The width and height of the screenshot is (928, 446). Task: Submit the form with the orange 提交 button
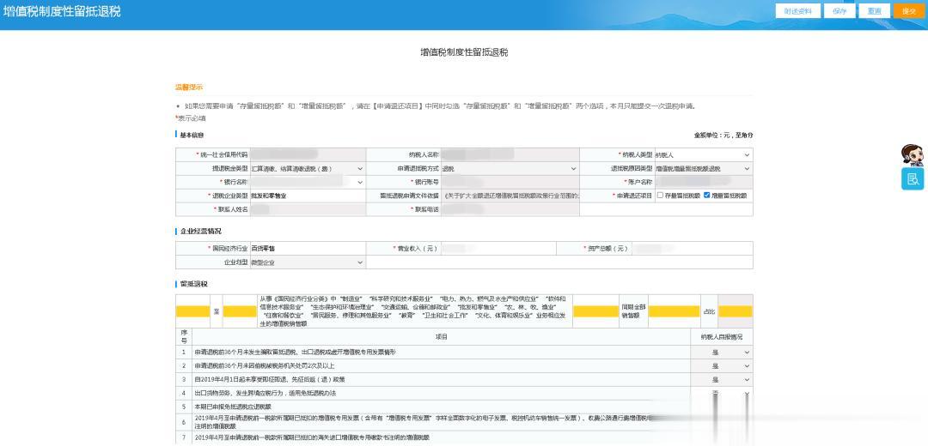coord(909,11)
